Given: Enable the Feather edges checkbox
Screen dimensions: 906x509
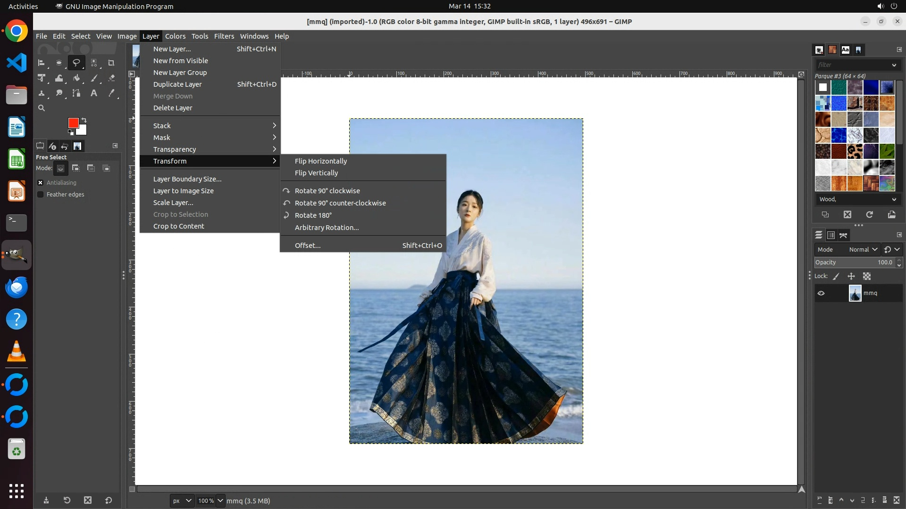Looking at the screenshot, I should point(41,195).
